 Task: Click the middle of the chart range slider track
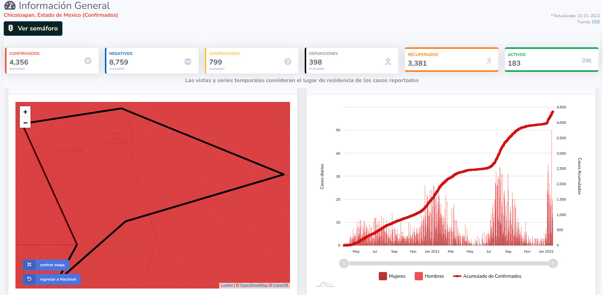pos(448,263)
